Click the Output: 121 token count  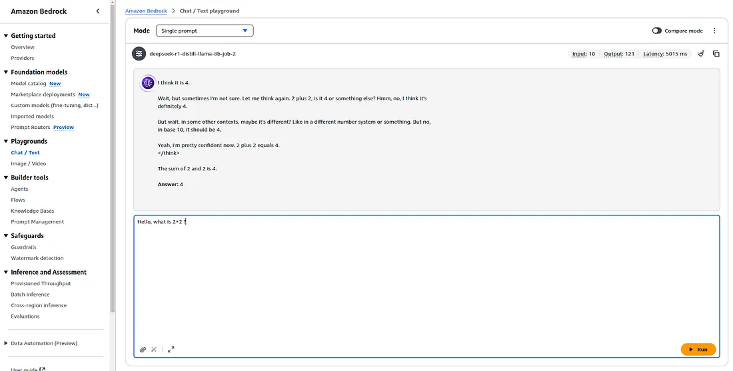(619, 54)
